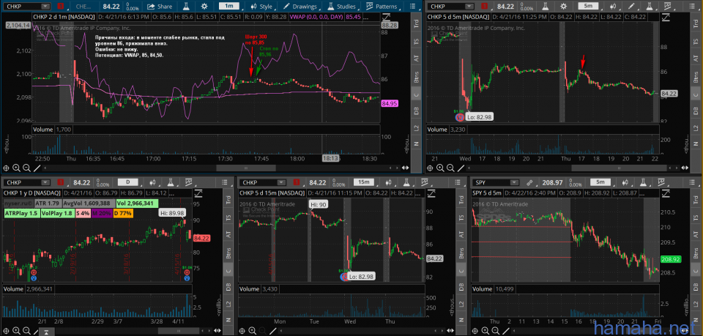The height and width of the screenshot is (336, 703).
Task: Zoom out on 1m chart
Action: pos(26,168)
